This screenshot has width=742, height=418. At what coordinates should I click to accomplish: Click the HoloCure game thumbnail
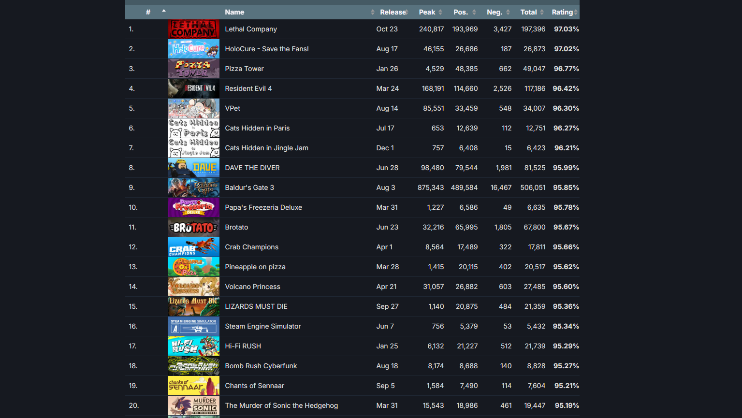(193, 49)
